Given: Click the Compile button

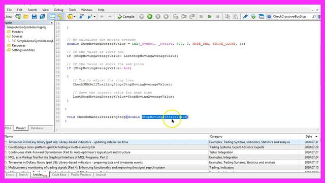Looking at the screenshot, I should (126, 17).
